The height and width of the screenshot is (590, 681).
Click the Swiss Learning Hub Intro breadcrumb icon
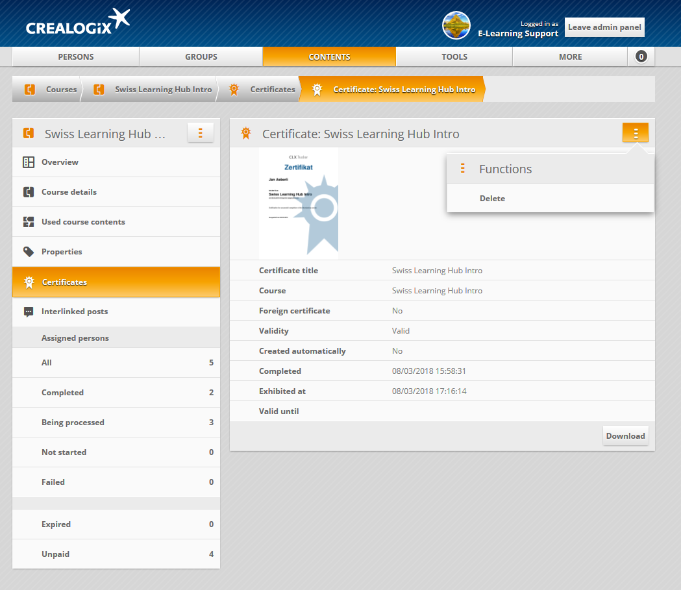99,90
